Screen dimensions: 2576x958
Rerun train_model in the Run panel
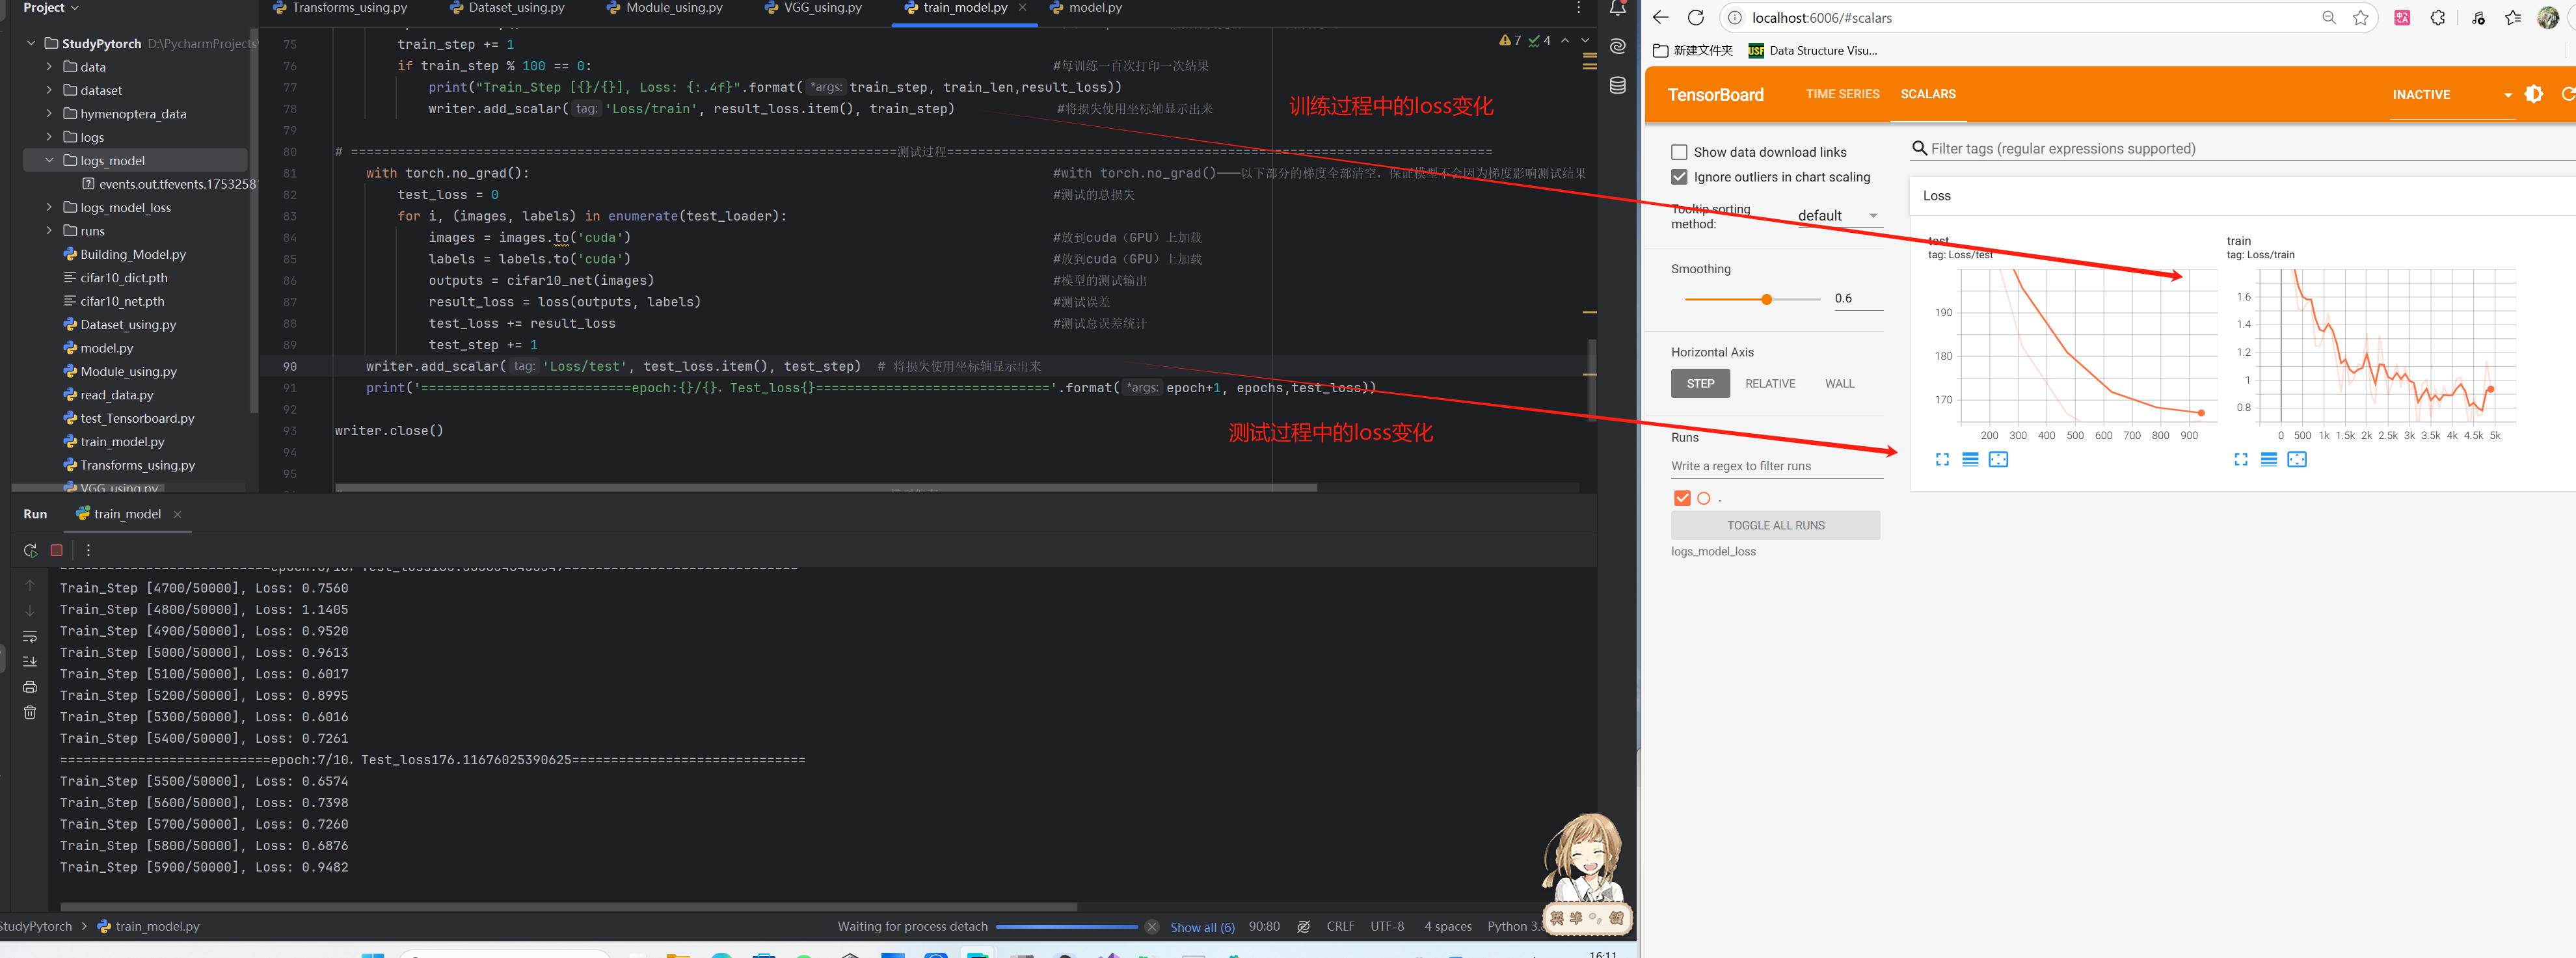(x=30, y=550)
